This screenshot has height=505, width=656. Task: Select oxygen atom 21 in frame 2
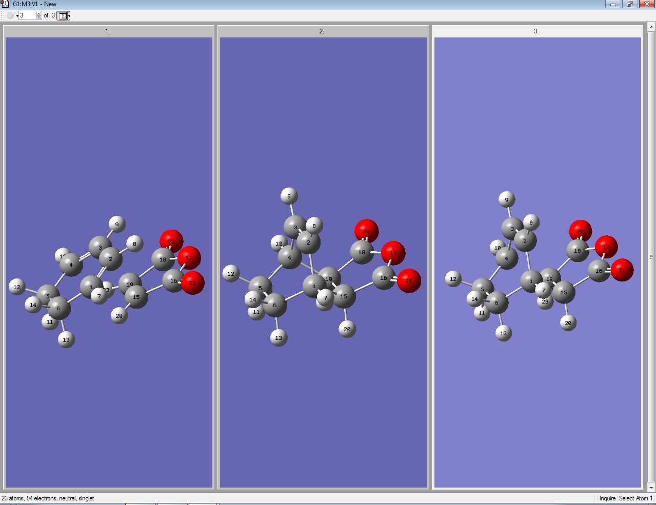pyautogui.click(x=409, y=280)
